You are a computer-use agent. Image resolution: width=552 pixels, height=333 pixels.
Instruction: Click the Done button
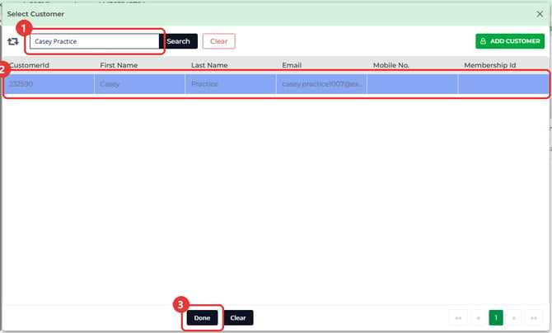pos(202,317)
